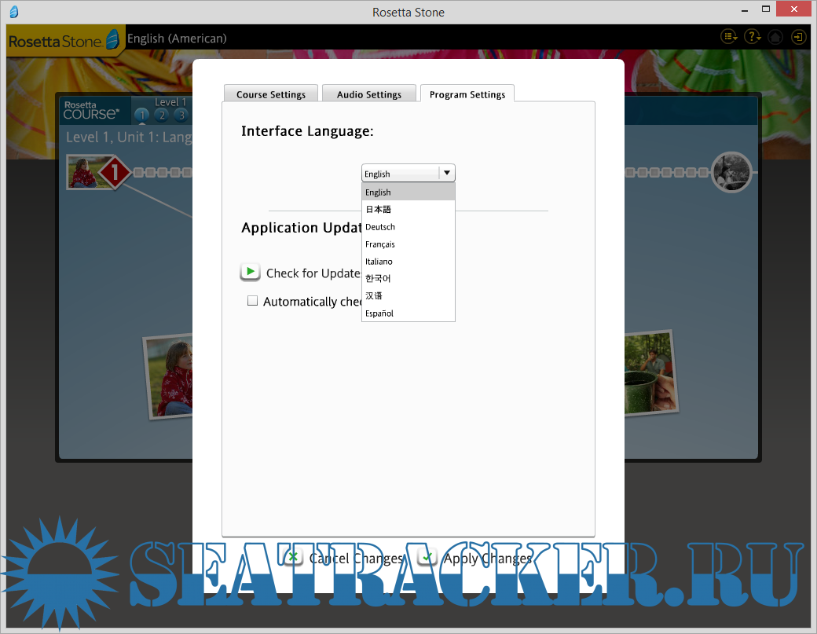Click the green play icon for updates

coord(250,272)
